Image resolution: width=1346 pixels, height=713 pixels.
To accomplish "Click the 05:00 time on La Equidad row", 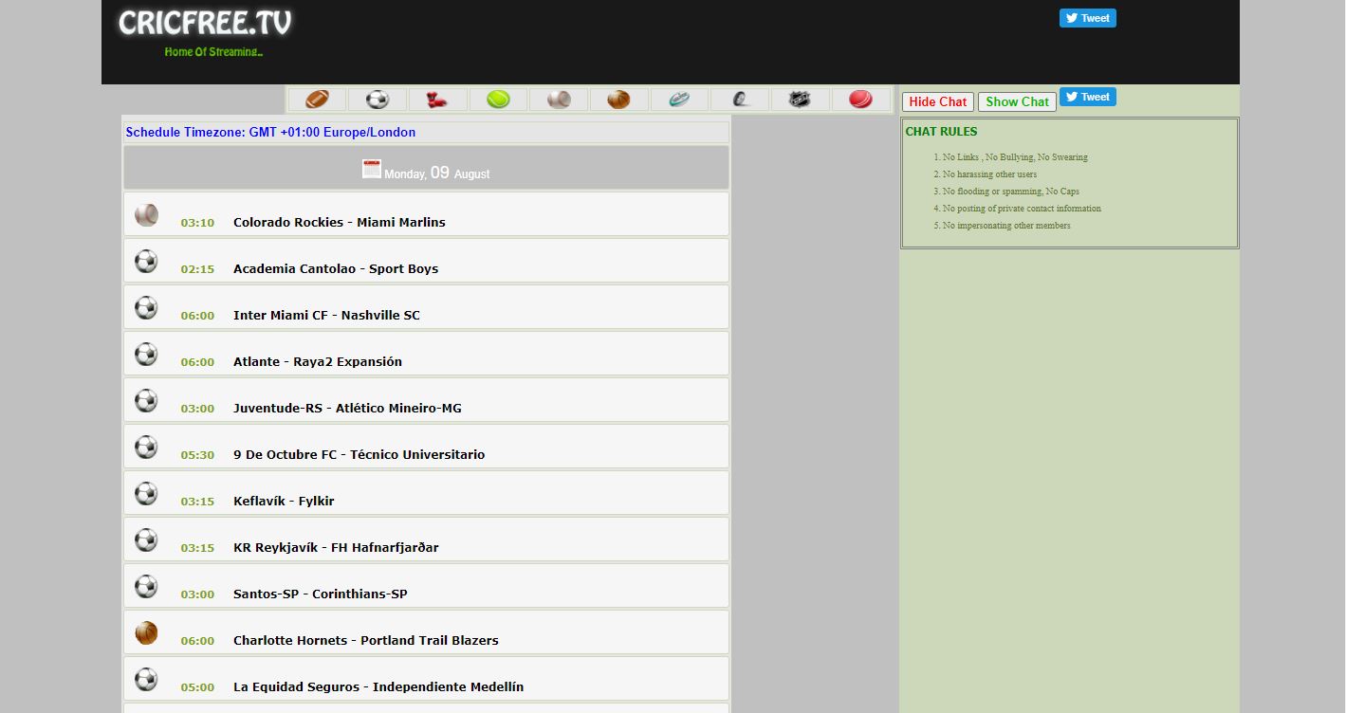I will pos(197,687).
